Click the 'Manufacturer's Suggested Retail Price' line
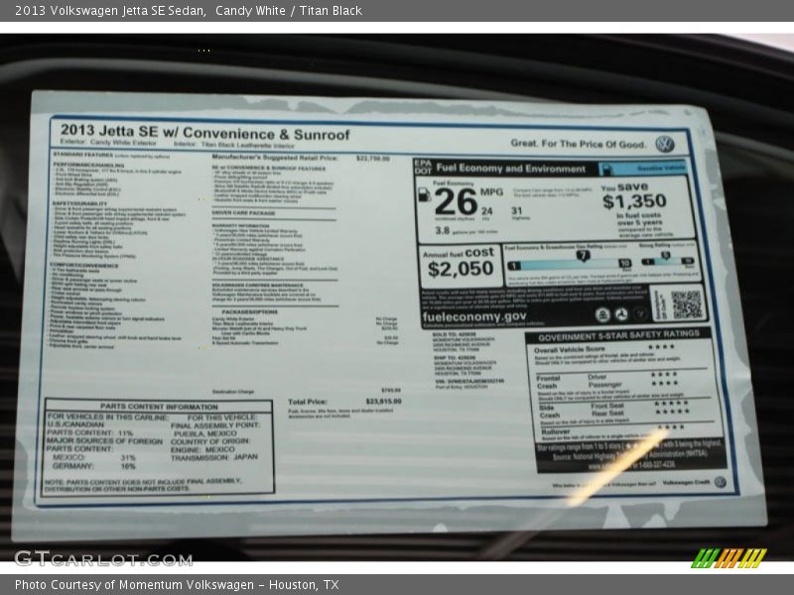 coord(275,158)
